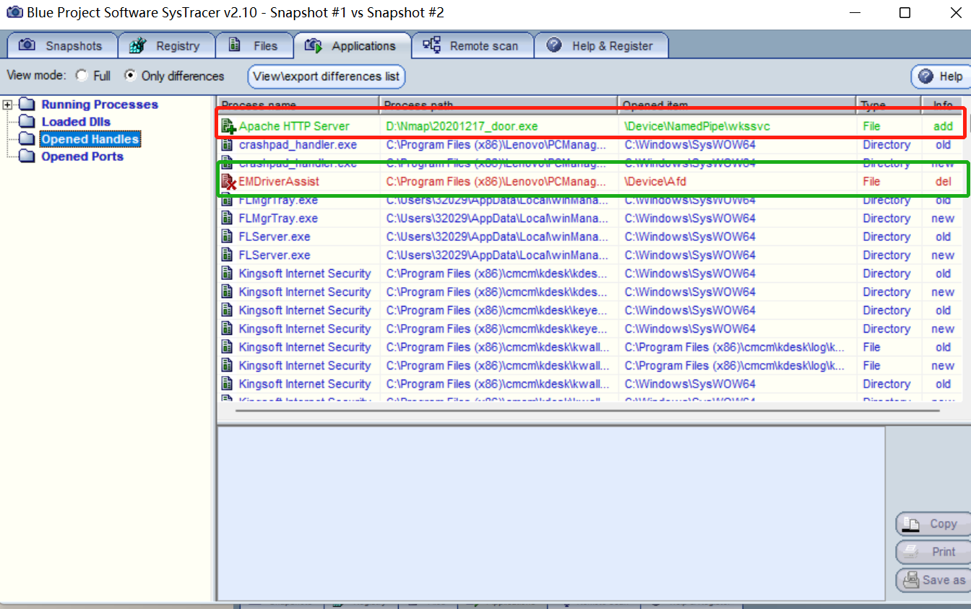The height and width of the screenshot is (609, 971).
Task: Click icon of Kingsoft kwall Directory row marked old
Action: (x=228, y=384)
